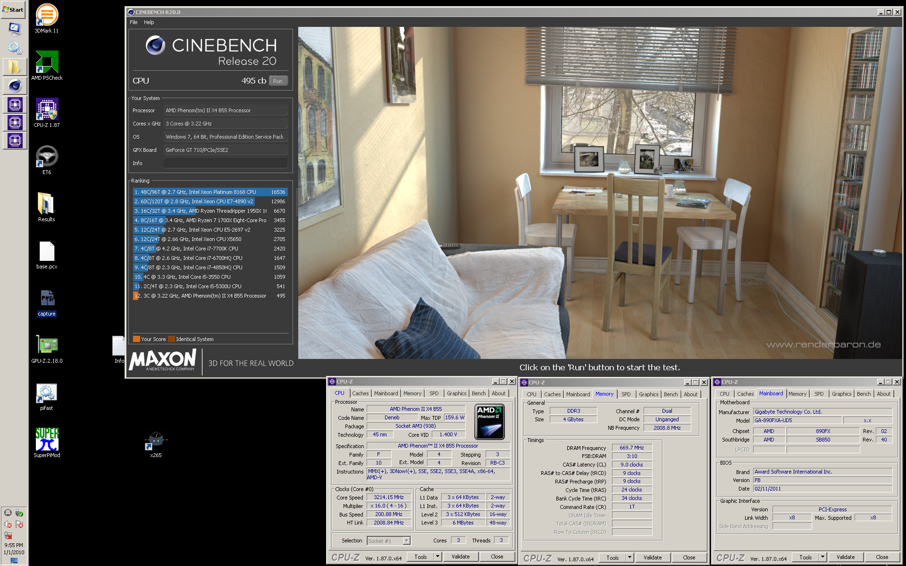Open Caches tab in the CPU-tab CPU-Z window

tap(361, 393)
